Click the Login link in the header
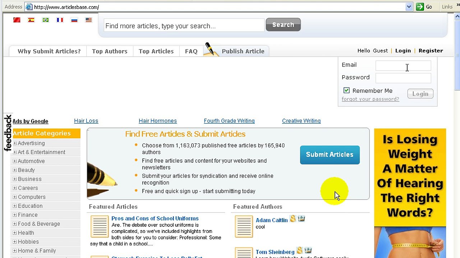The height and width of the screenshot is (258, 460). point(403,51)
